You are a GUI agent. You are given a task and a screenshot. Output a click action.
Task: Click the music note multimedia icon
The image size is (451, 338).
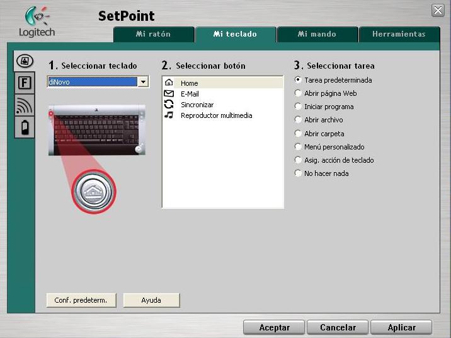168,115
